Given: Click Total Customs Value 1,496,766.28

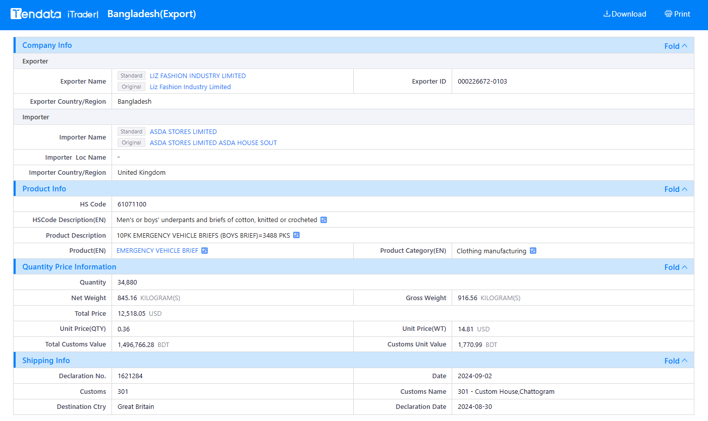Looking at the screenshot, I should (136, 345).
